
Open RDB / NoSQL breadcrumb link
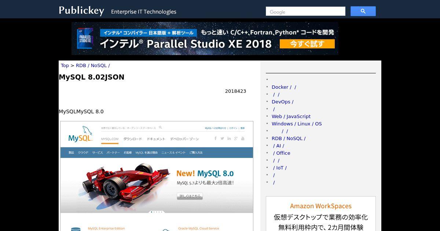click(93, 66)
